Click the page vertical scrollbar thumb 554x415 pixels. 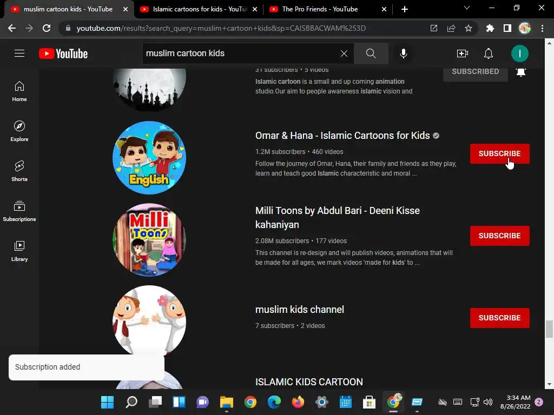(549, 329)
